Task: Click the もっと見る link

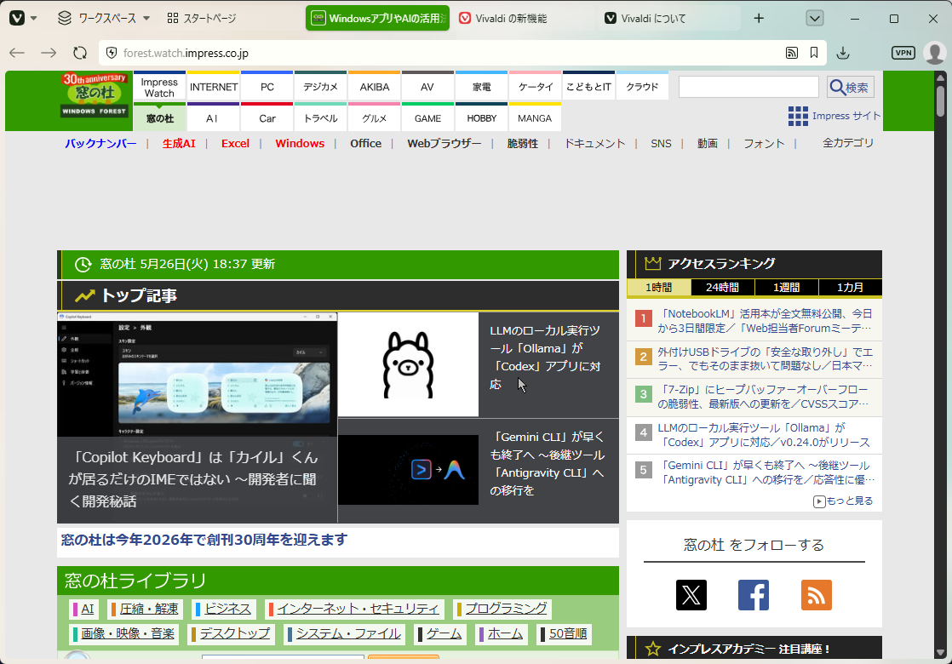Action: 843,501
